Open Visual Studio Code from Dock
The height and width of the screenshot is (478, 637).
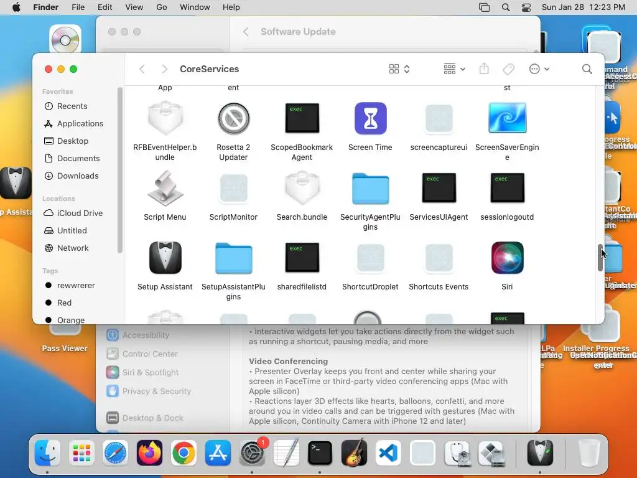click(x=388, y=452)
